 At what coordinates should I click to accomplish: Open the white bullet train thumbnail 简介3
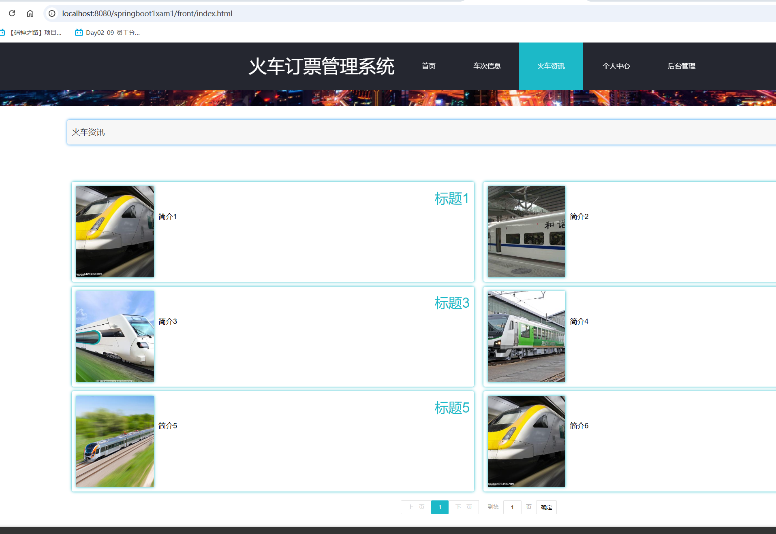coord(115,336)
